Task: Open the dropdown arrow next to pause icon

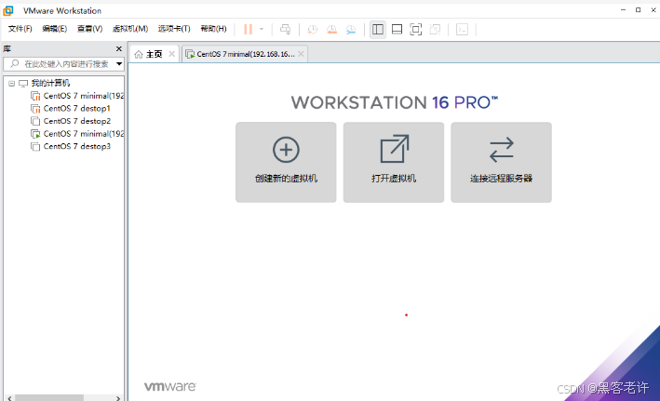Action: coord(262,29)
